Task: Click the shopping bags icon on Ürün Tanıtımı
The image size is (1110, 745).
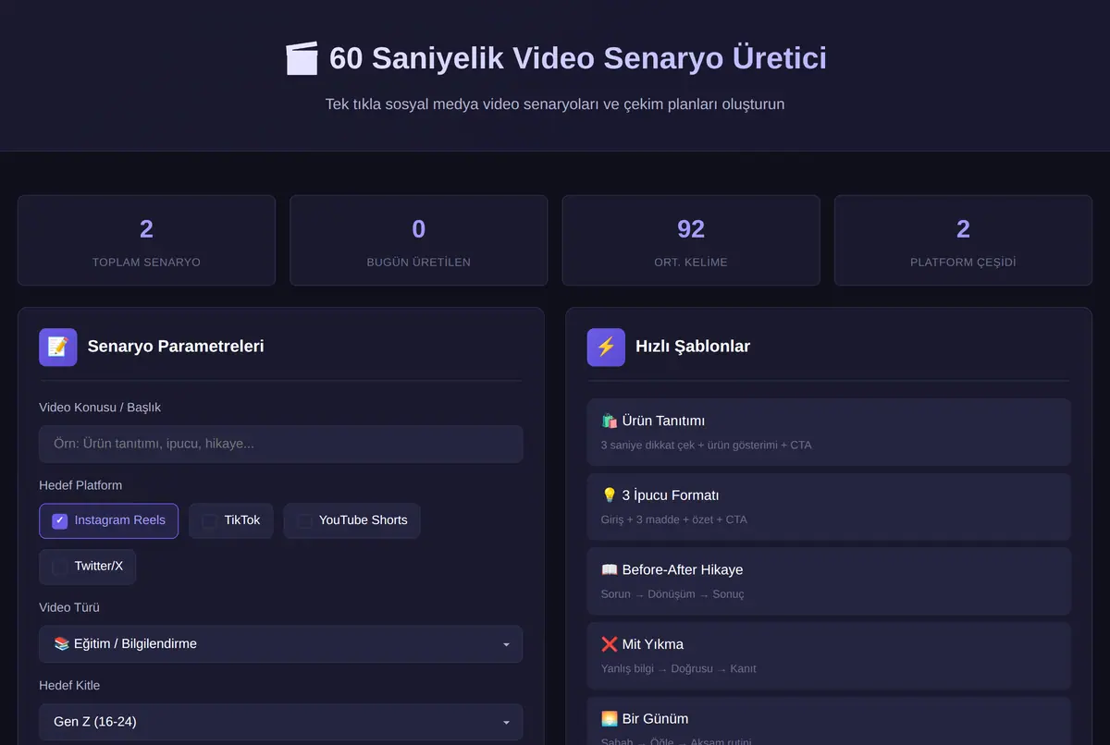Action: pyautogui.click(x=610, y=421)
